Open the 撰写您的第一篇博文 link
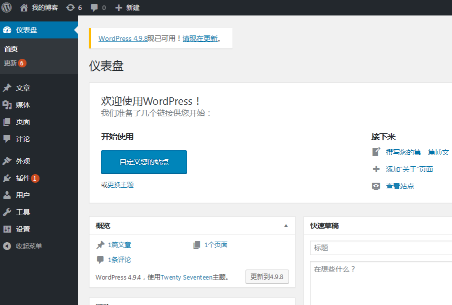Screen dimensions: 452x305 417,152
